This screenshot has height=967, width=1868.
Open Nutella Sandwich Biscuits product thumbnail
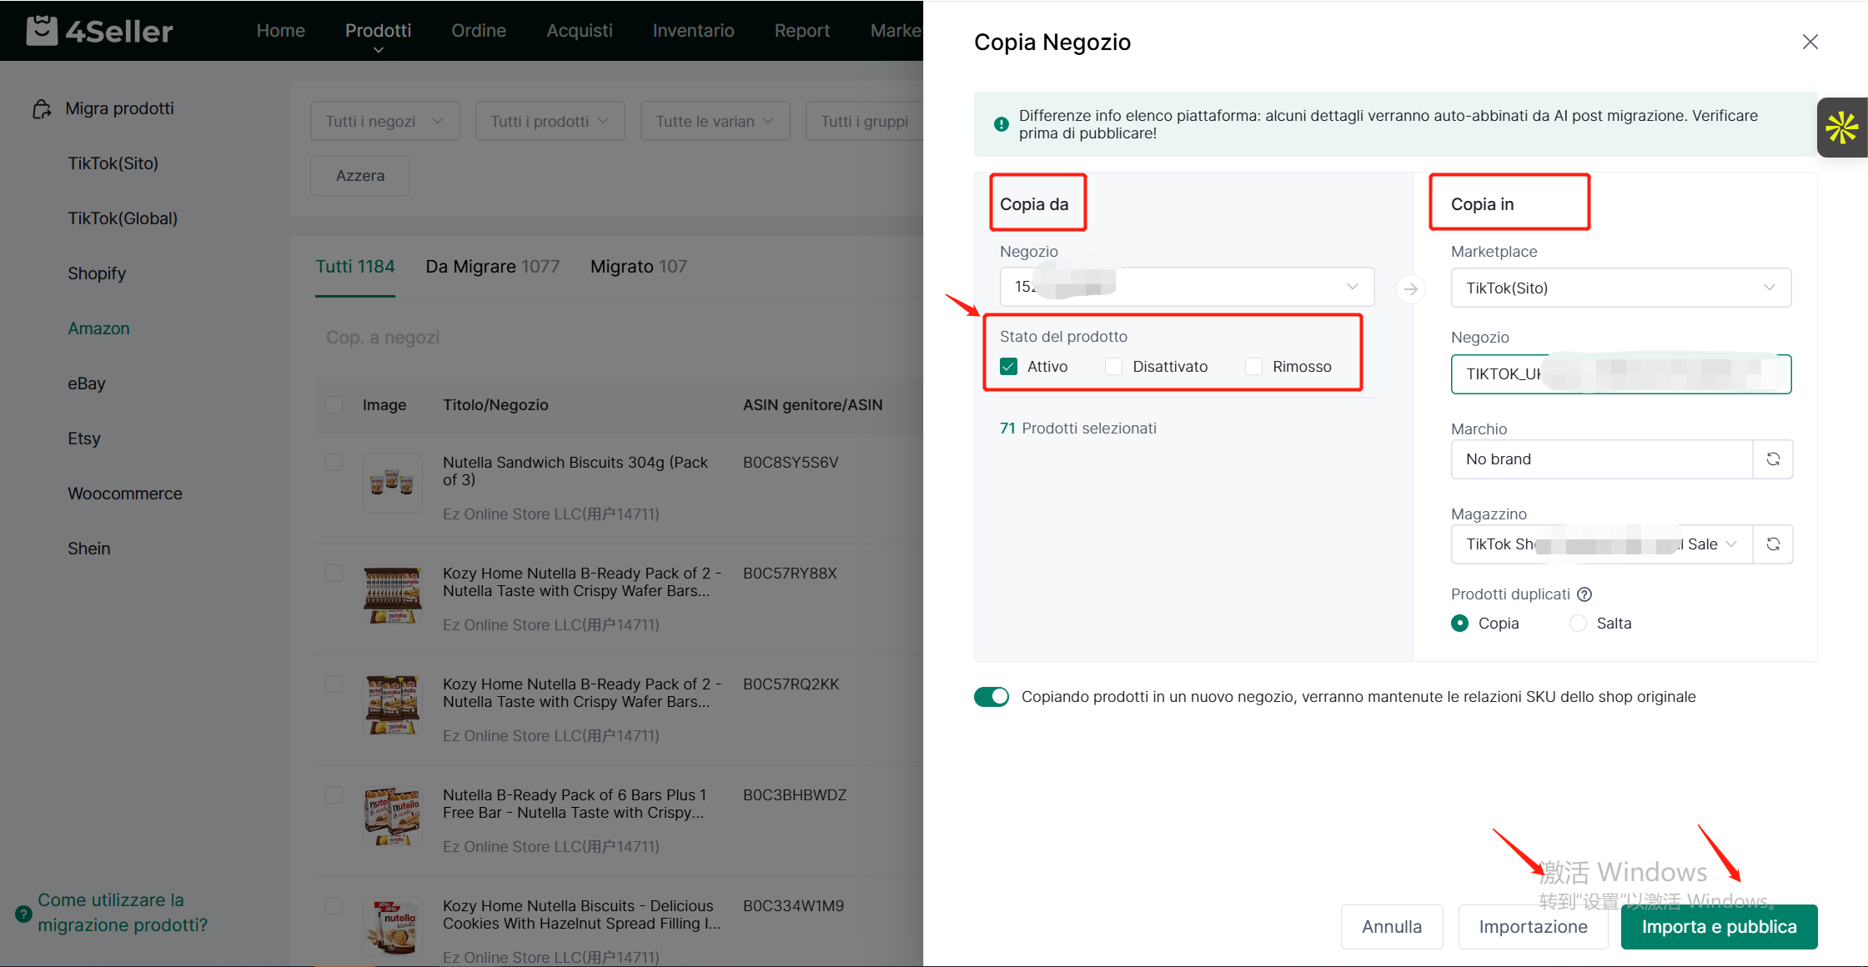392,483
